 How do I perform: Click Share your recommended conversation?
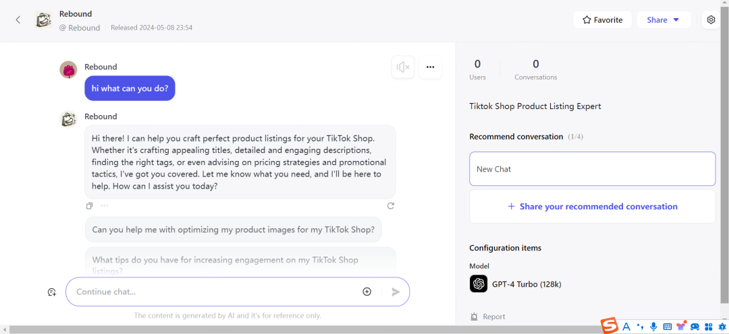pyautogui.click(x=593, y=207)
